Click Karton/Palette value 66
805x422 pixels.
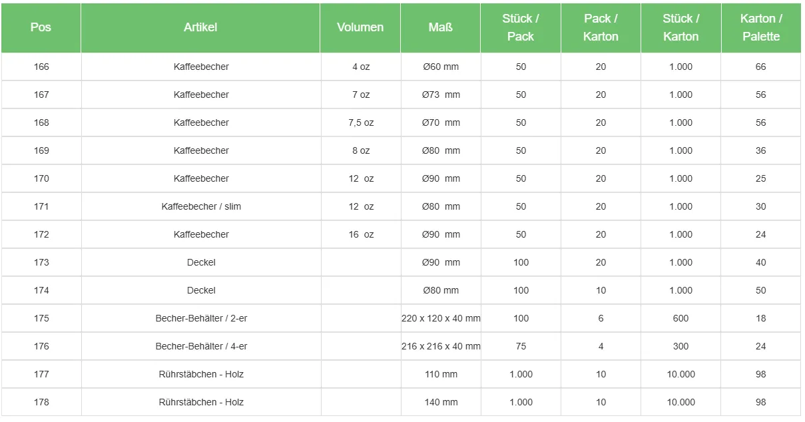(x=760, y=67)
